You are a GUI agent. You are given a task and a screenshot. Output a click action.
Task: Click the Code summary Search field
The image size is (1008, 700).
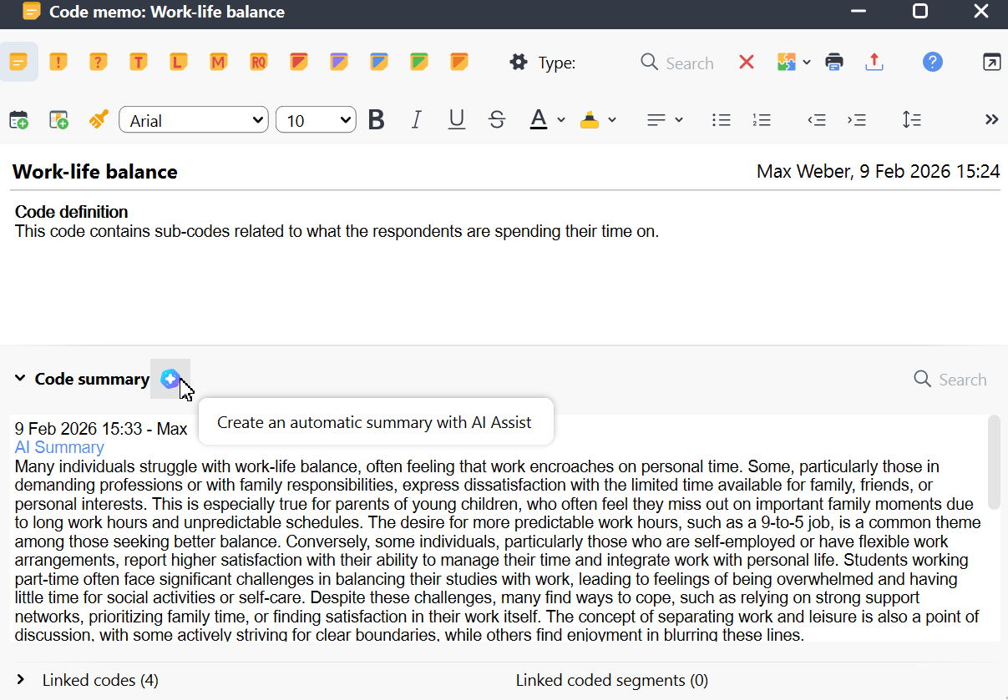[950, 379]
